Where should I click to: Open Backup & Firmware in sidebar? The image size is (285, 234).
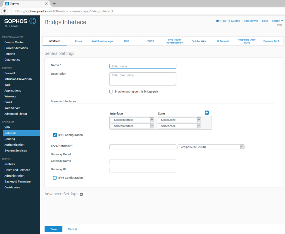click(17, 181)
